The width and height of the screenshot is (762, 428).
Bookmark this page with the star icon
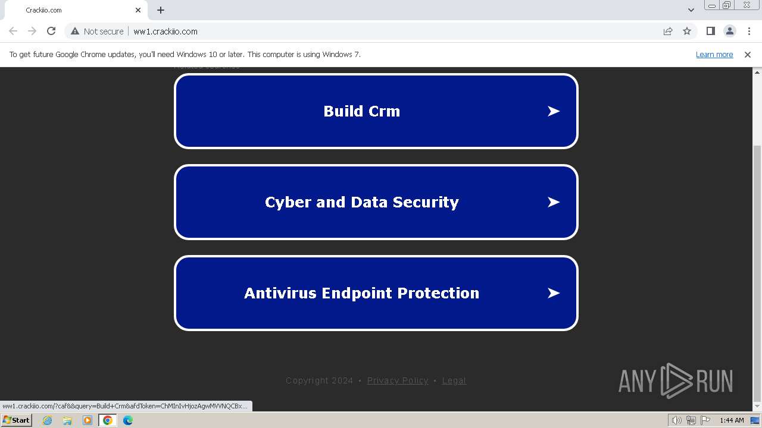point(687,32)
